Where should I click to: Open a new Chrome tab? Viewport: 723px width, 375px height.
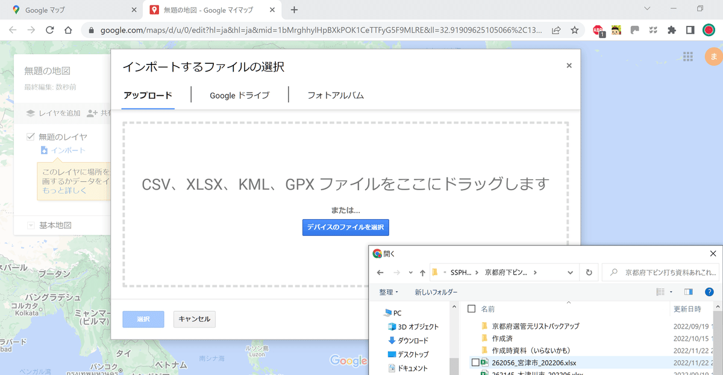point(294,10)
